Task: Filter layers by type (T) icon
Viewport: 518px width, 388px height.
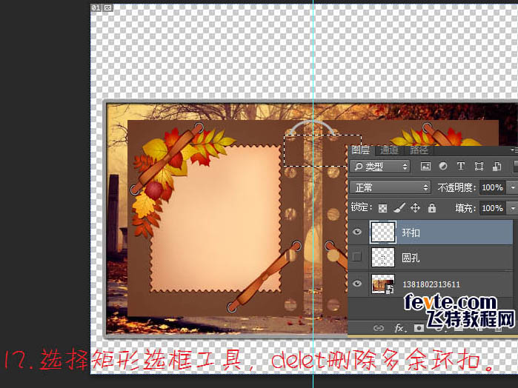Action: pyautogui.click(x=460, y=166)
